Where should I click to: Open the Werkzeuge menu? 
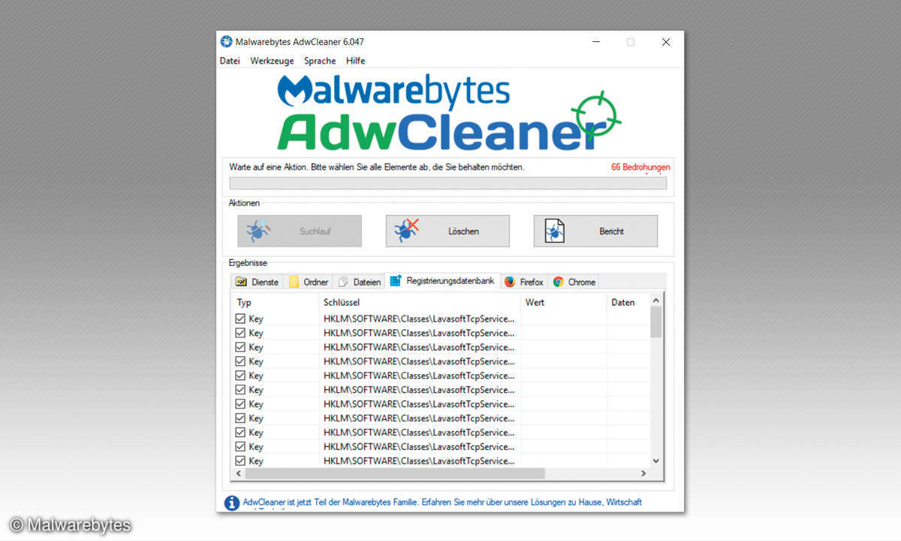(272, 61)
